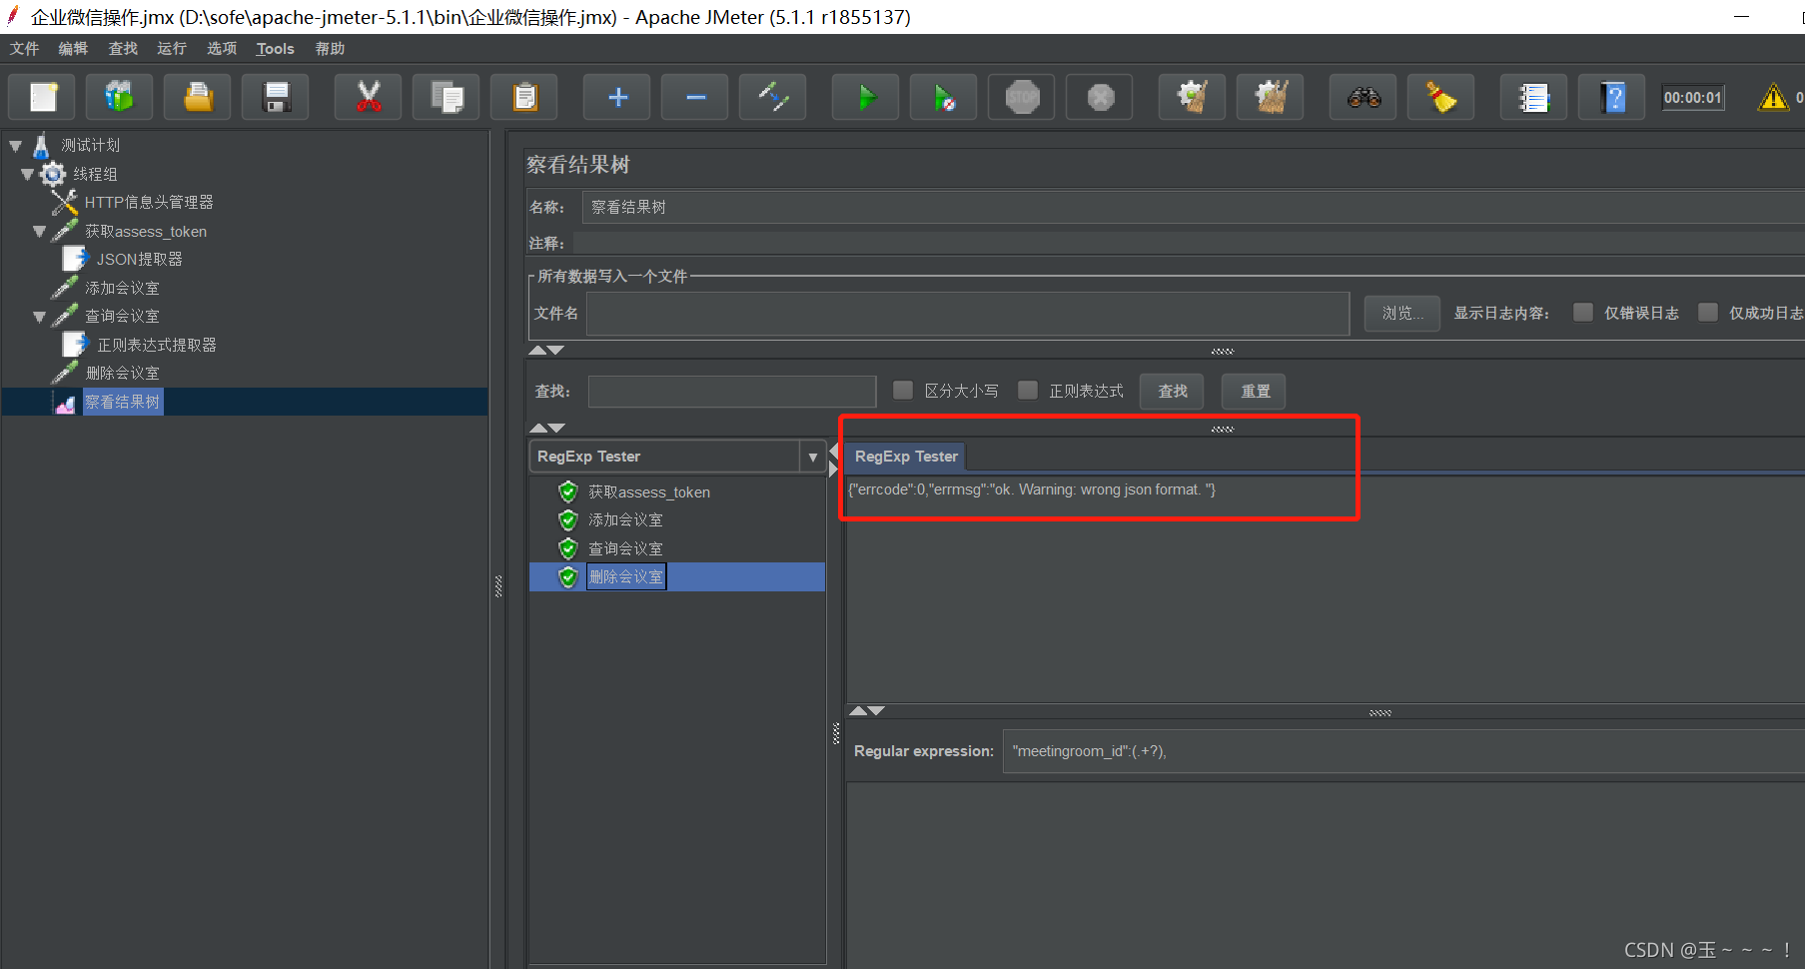Click the Clear results broom icon

[x=1193, y=97]
